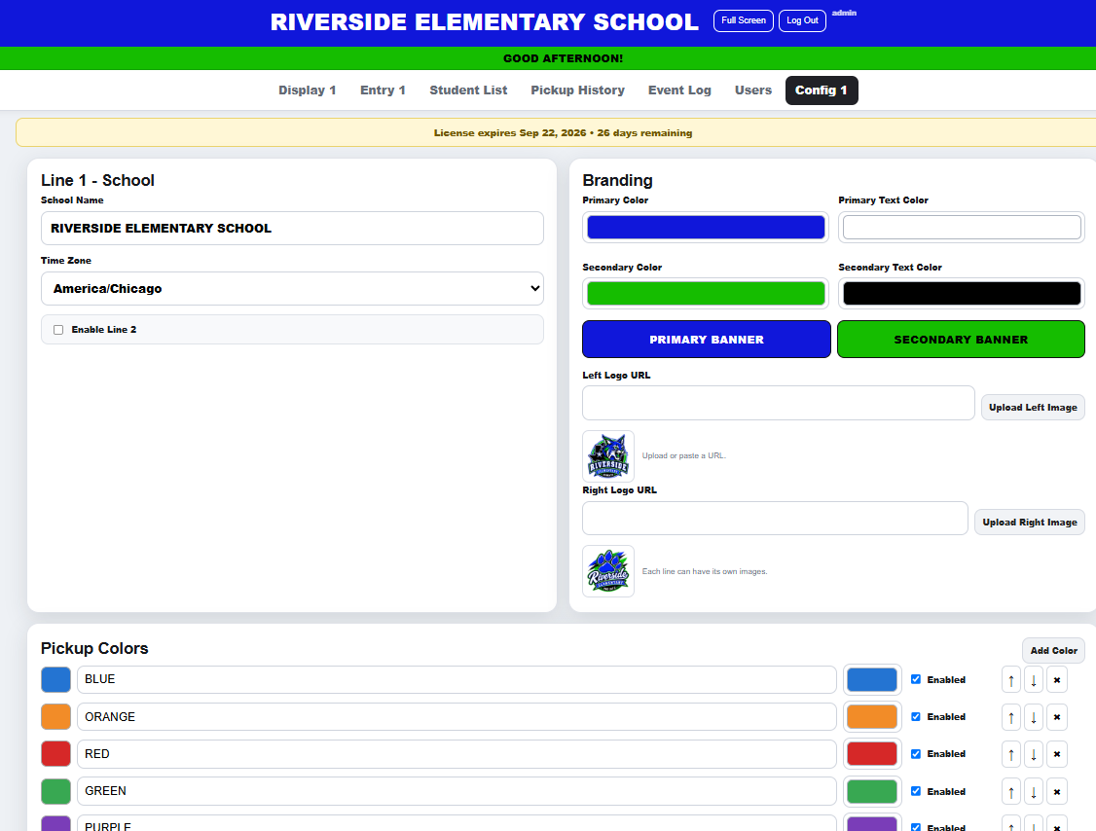Go to the Pickup History tab
The width and height of the screenshot is (1096, 831).
[577, 90]
